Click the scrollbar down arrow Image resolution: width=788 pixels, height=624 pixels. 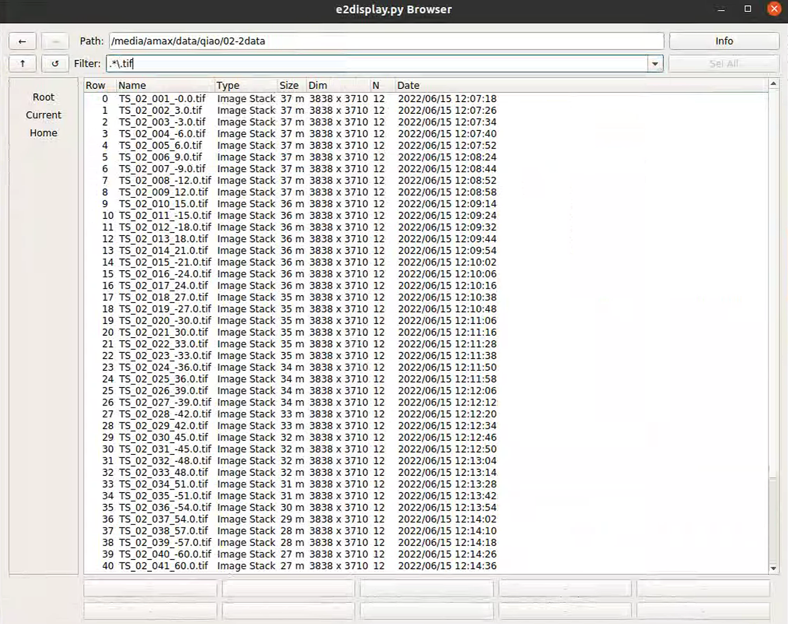pyautogui.click(x=773, y=568)
